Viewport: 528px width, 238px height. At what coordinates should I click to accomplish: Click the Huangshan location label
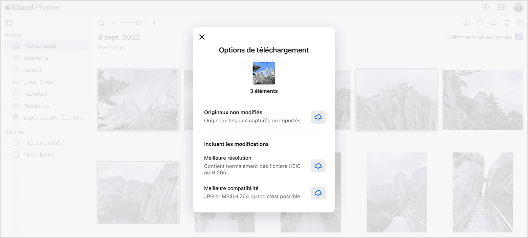tap(112, 47)
